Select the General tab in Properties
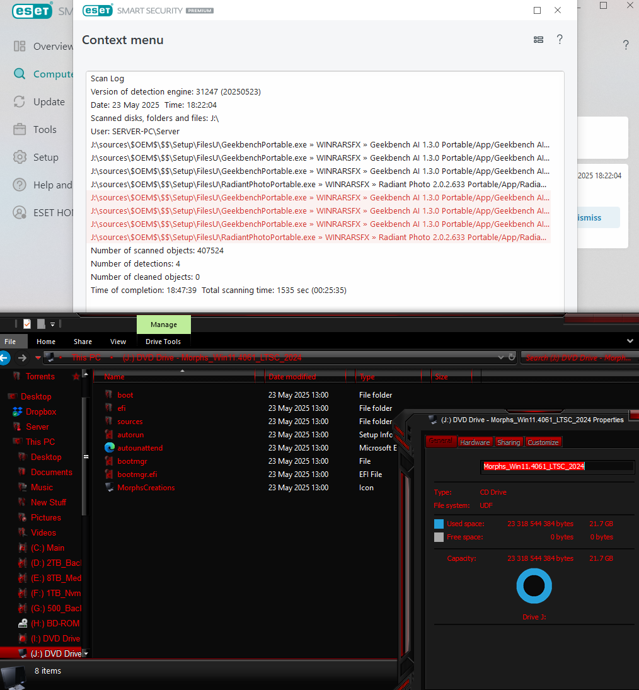This screenshot has width=639, height=690. 440,441
